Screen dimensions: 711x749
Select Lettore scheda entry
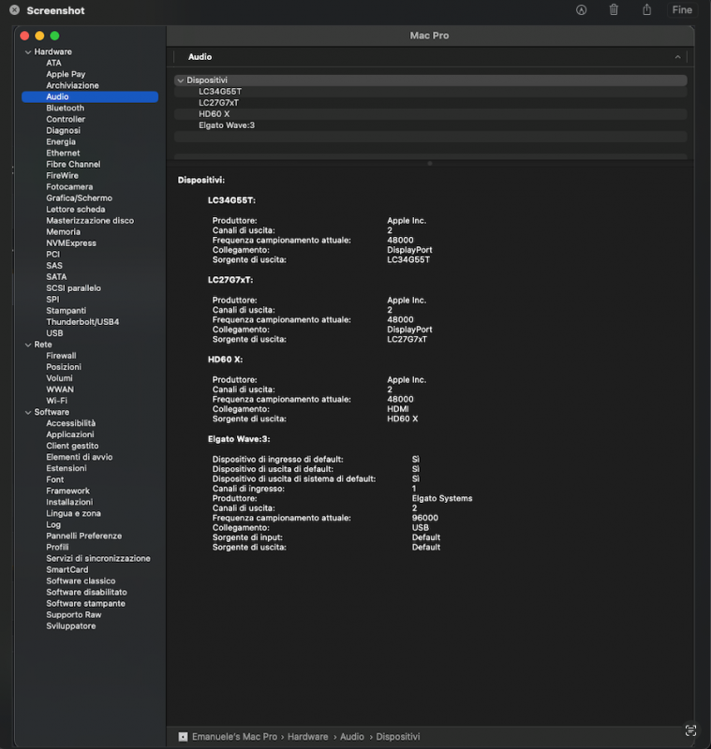click(76, 210)
